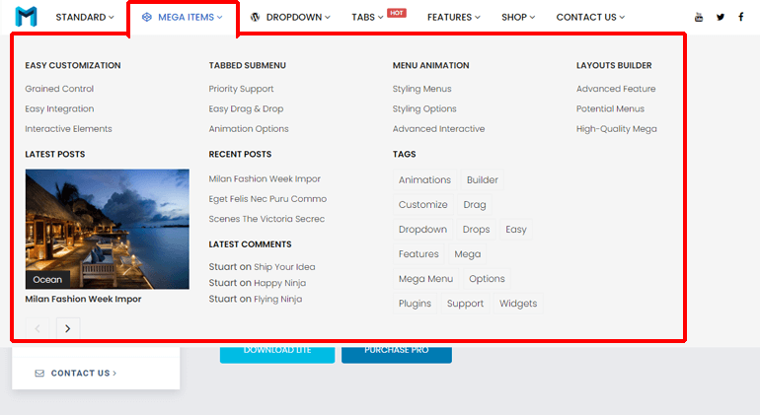Open the Mega Items menu
This screenshot has width=760, height=415.
pyautogui.click(x=183, y=17)
